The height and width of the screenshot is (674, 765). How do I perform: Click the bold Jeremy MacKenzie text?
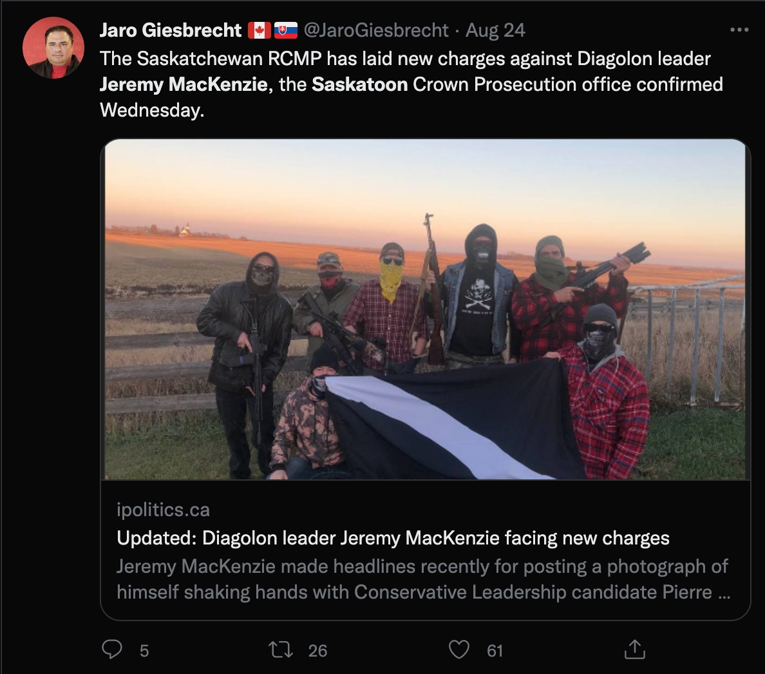tap(184, 84)
